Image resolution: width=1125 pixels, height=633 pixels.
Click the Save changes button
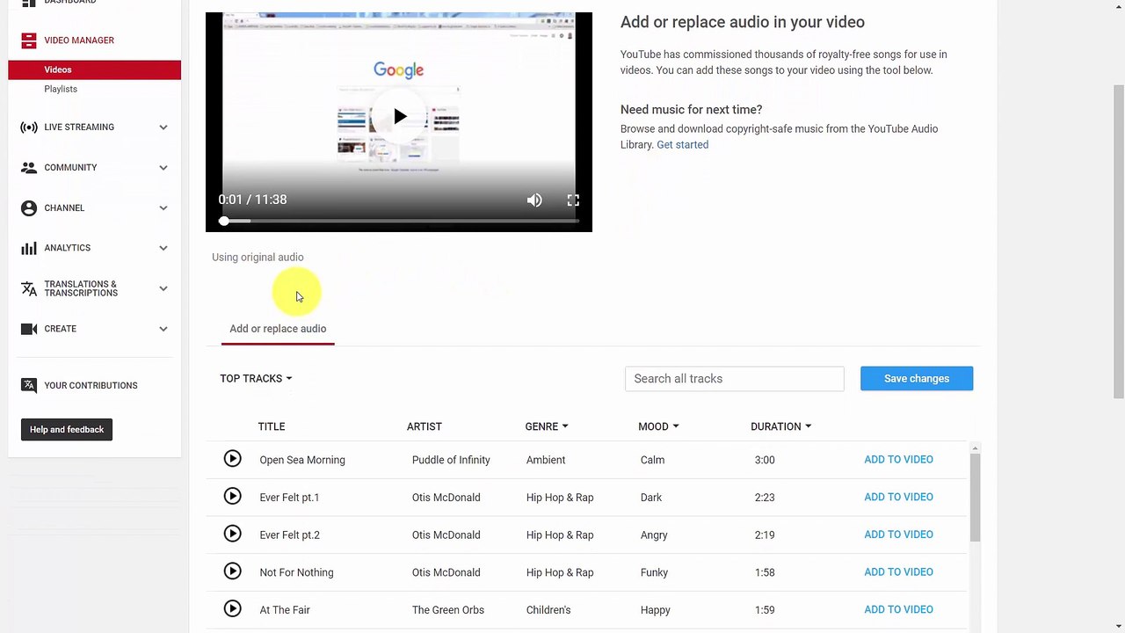tap(917, 379)
